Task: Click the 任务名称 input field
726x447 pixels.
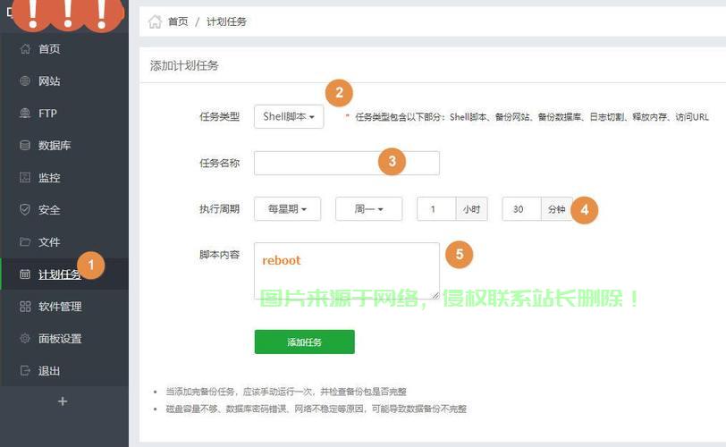Action: (346, 163)
